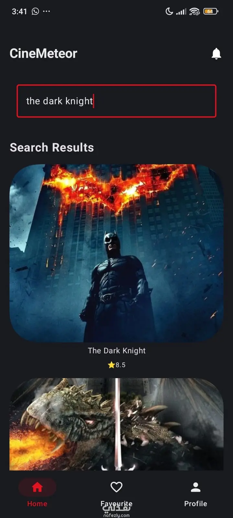Open the dragon movie poster result
Image resolution: width=233 pixels, height=518 pixels.
click(116, 424)
